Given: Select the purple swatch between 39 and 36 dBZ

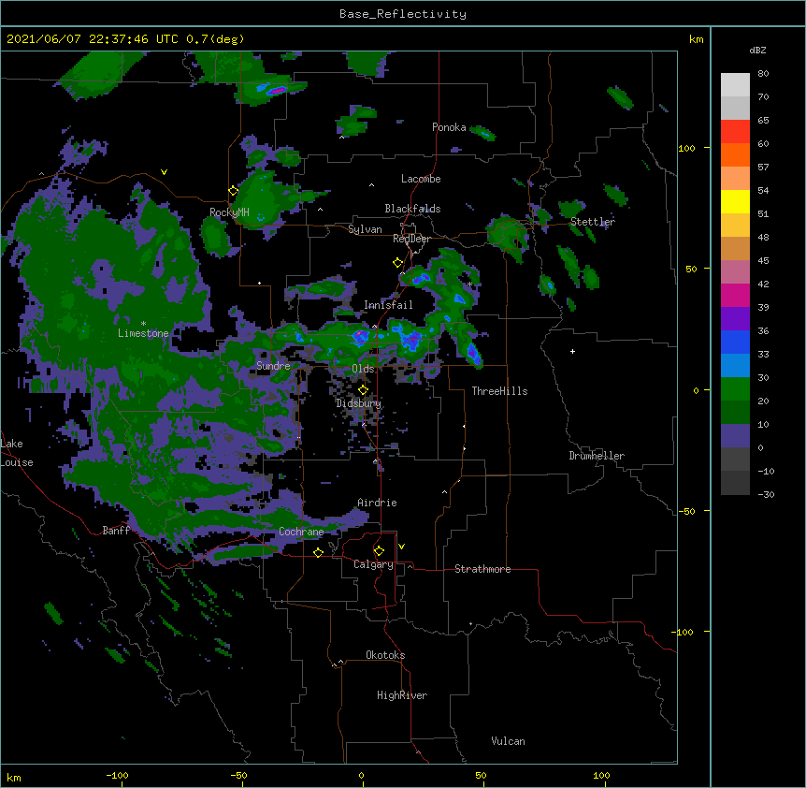Looking at the screenshot, I should (x=735, y=318).
